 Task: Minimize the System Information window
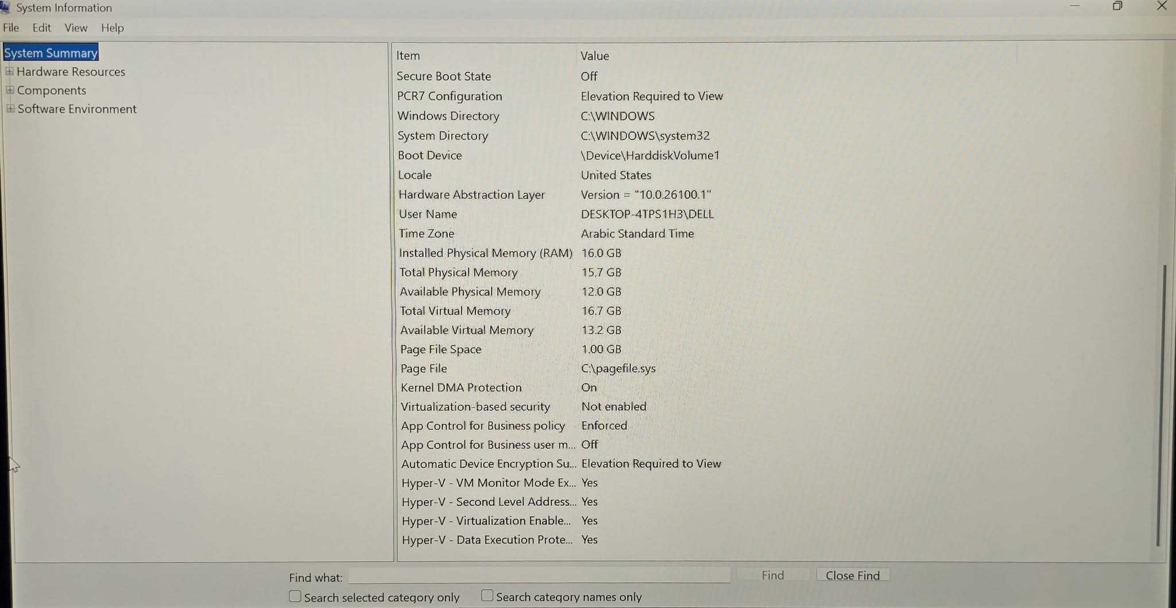1075,6
